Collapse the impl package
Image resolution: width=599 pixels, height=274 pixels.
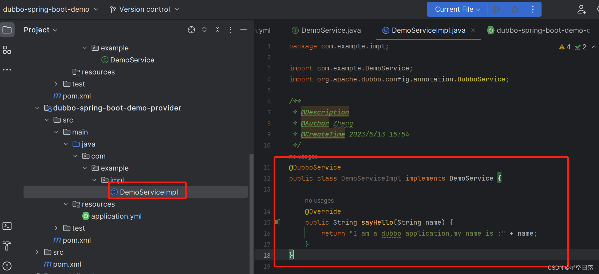coord(94,180)
